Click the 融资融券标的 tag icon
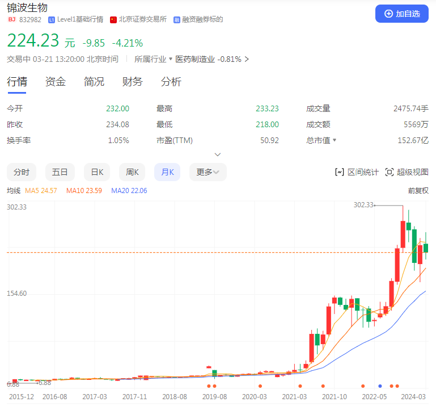This screenshot has height=406, width=436. [177, 19]
